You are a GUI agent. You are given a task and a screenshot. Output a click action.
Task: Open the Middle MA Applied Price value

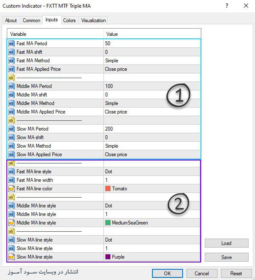point(152,112)
